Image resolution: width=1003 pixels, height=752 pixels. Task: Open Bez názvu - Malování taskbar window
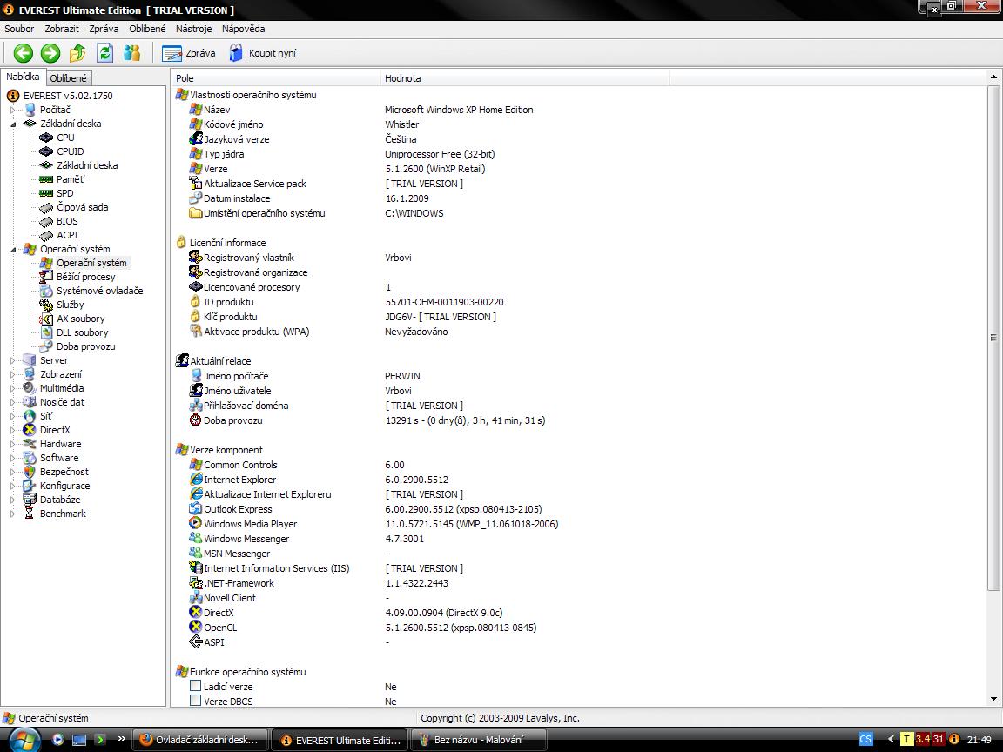(479, 740)
